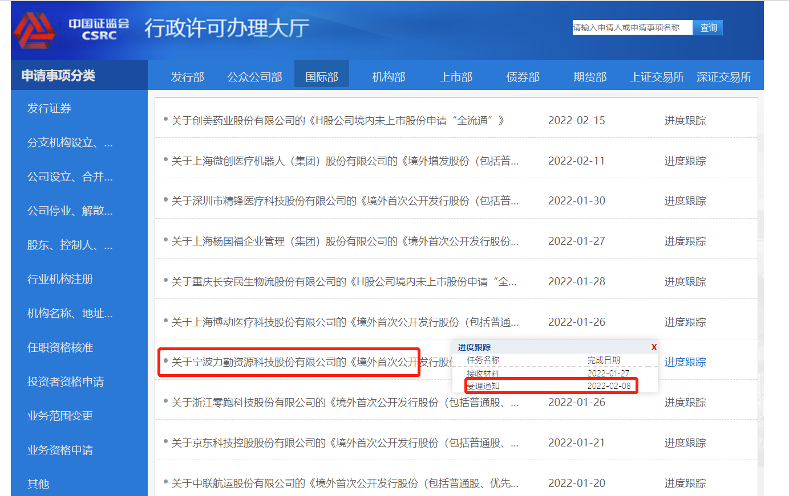Image resolution: width=789 pixels, height=496 pixels.
Task: Open the 京东科技控股 application entry
Action: click(x=345, y=443)
